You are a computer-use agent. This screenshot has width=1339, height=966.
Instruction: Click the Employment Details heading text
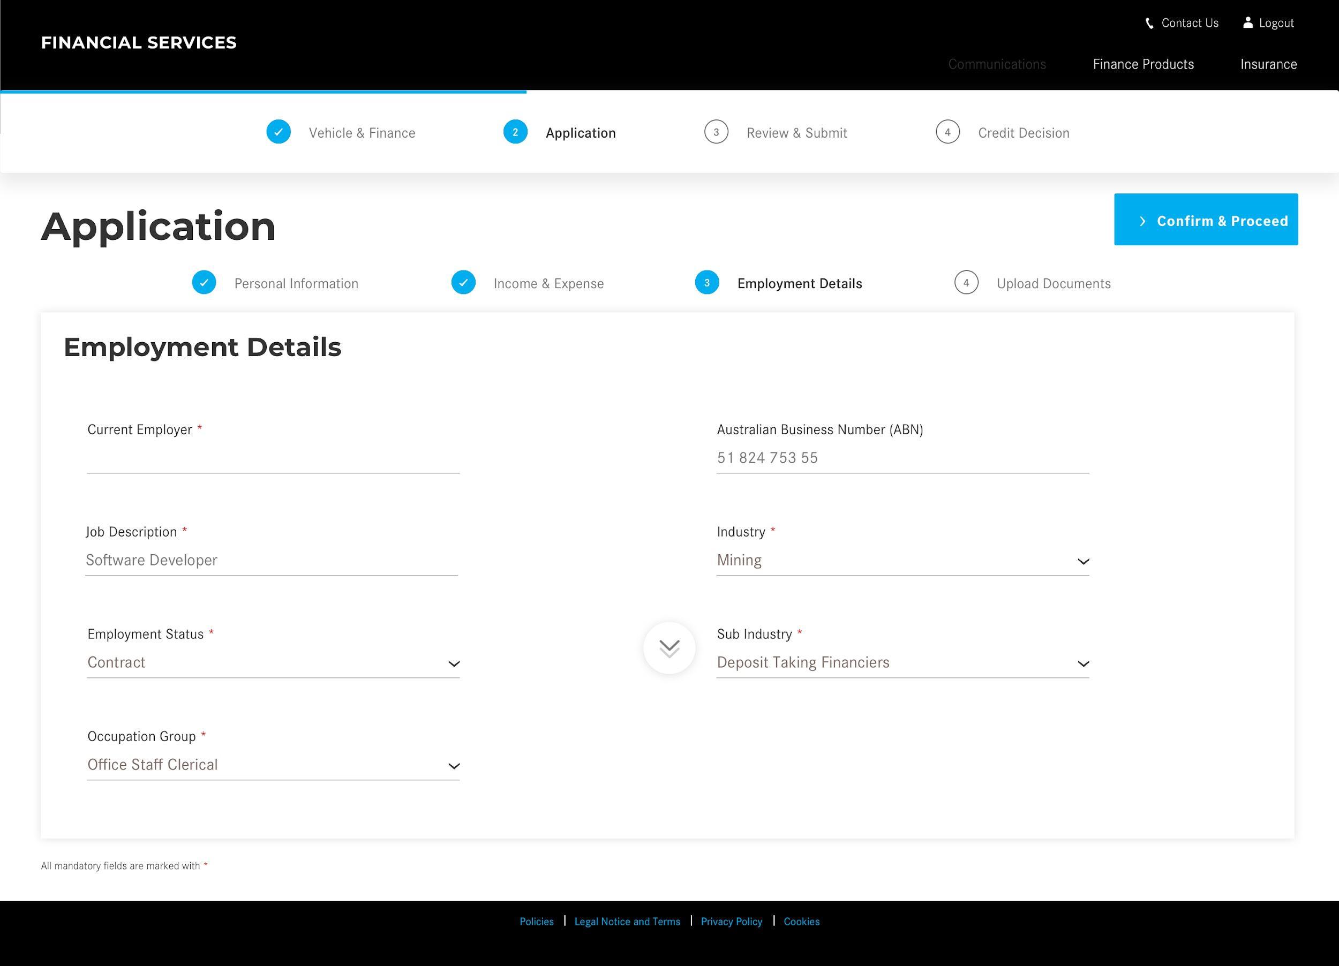click(202, 347)
